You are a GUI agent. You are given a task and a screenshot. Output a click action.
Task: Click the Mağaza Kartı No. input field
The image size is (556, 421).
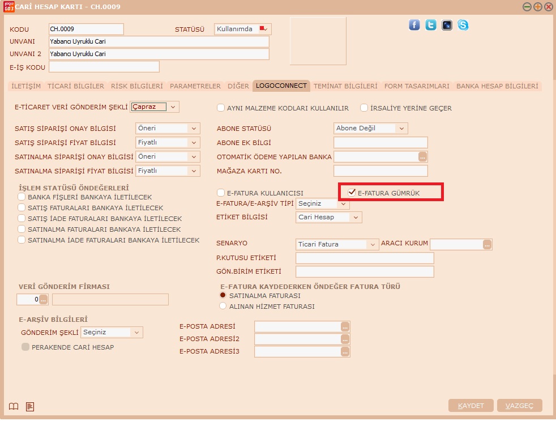tap(380, 171)
